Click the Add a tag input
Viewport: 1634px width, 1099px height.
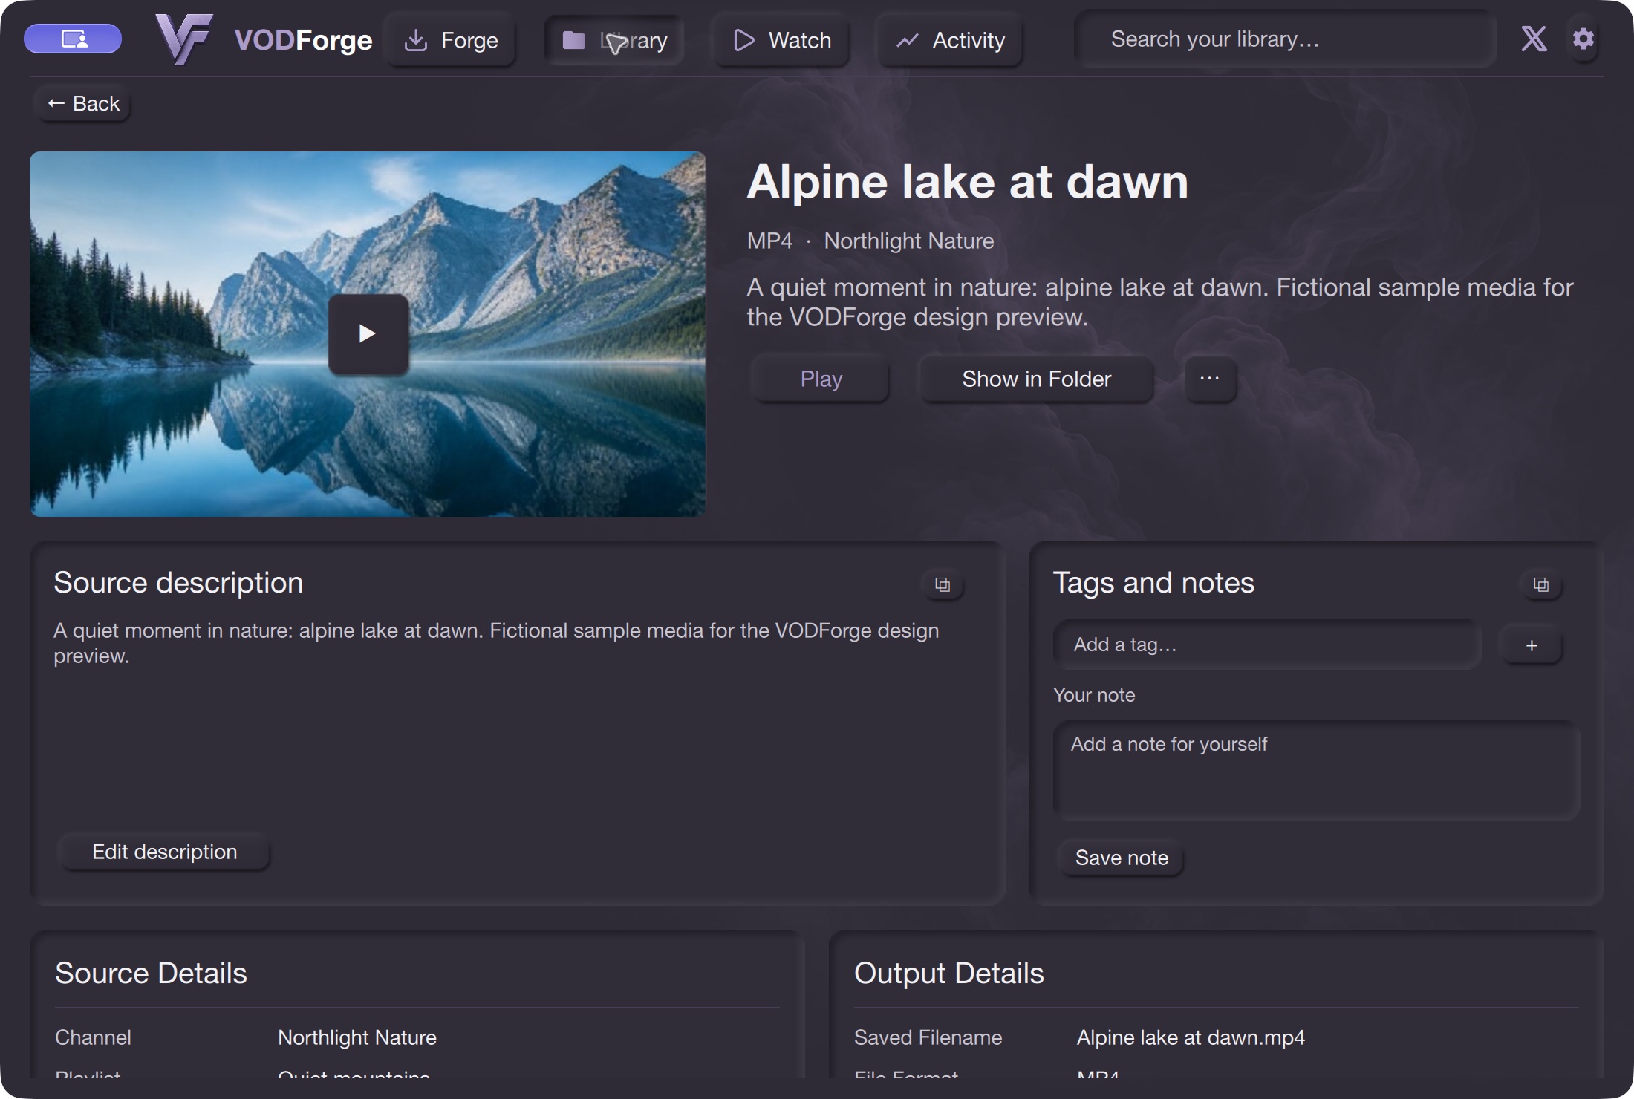tap(1267, 645)
